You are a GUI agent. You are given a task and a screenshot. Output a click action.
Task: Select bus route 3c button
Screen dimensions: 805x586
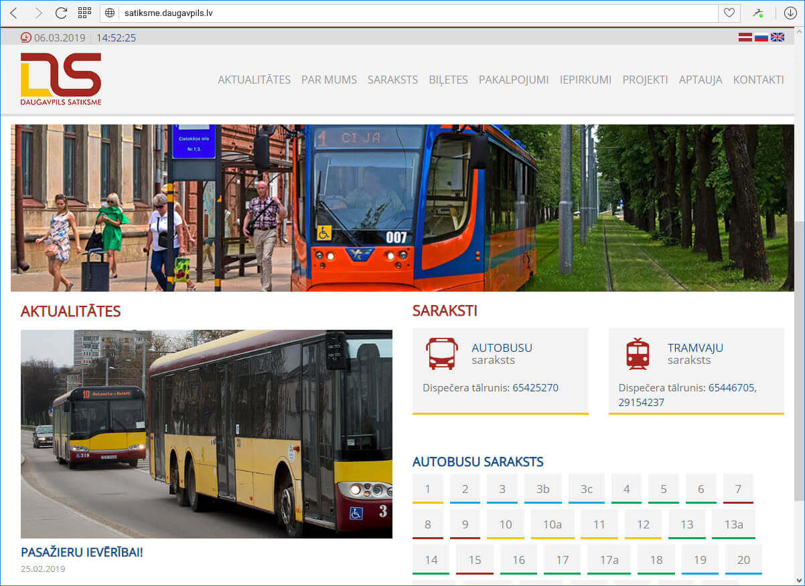587,488
